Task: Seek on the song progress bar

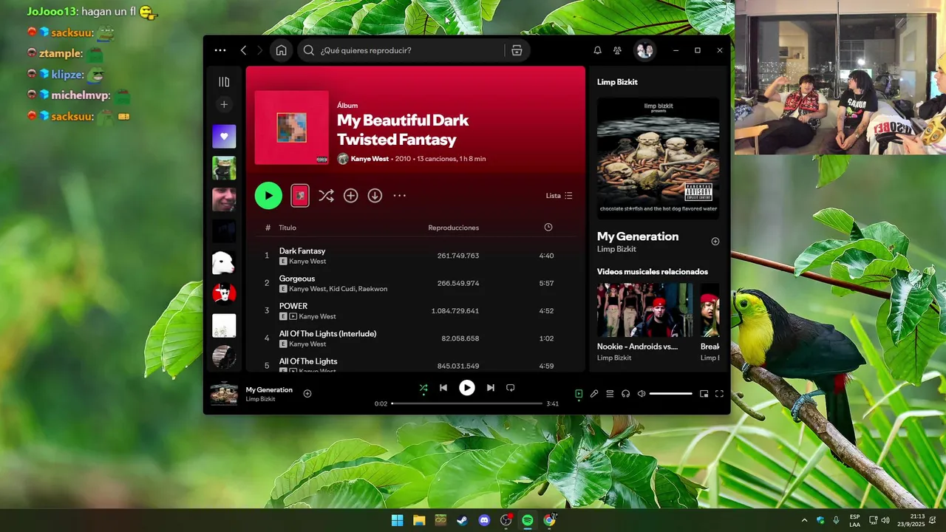Action: coord(466,403)
